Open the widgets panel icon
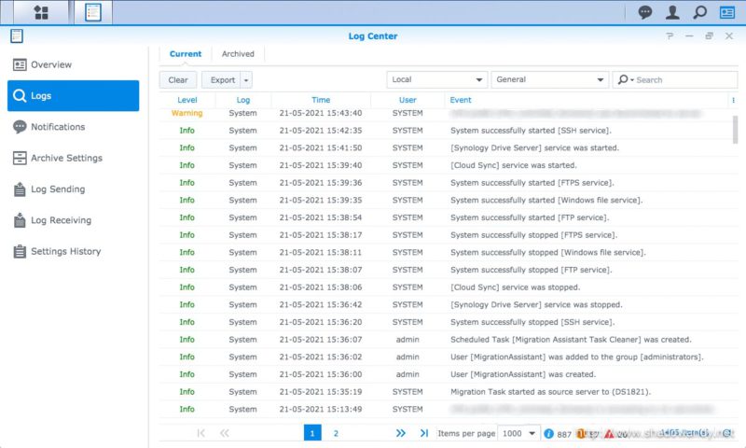 [727, 12]
